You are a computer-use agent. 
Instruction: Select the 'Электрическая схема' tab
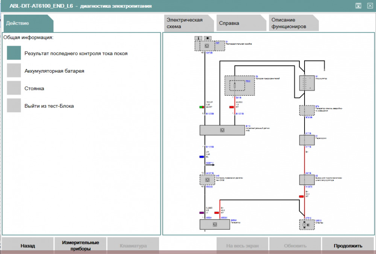click(x=187, y=23)
